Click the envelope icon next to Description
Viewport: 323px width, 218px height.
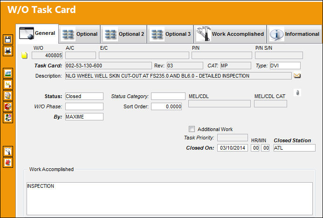297,76
